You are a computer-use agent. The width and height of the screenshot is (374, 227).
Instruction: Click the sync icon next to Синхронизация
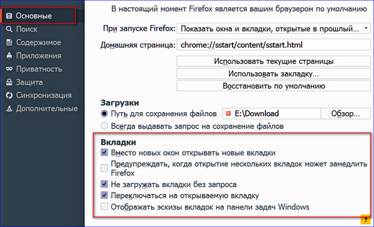point(9,95)
